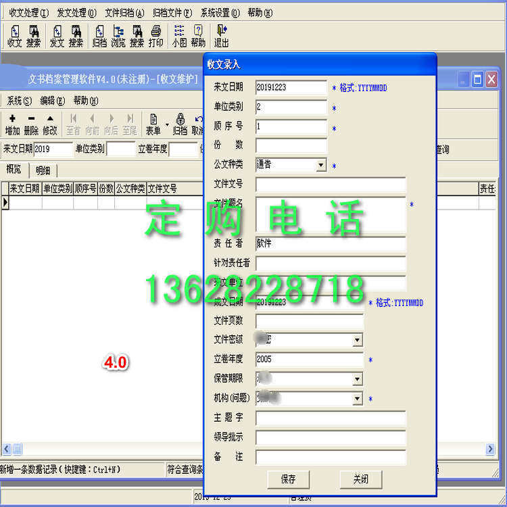507x507 pixels.
Task: Click the 搜索 icon next to 发文
Action: [76, 37]
